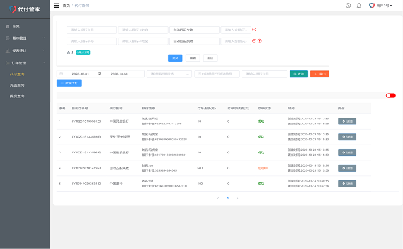The image size is (403, 249).
Task: Click the amount 500 cell
Action: [200, 168]
